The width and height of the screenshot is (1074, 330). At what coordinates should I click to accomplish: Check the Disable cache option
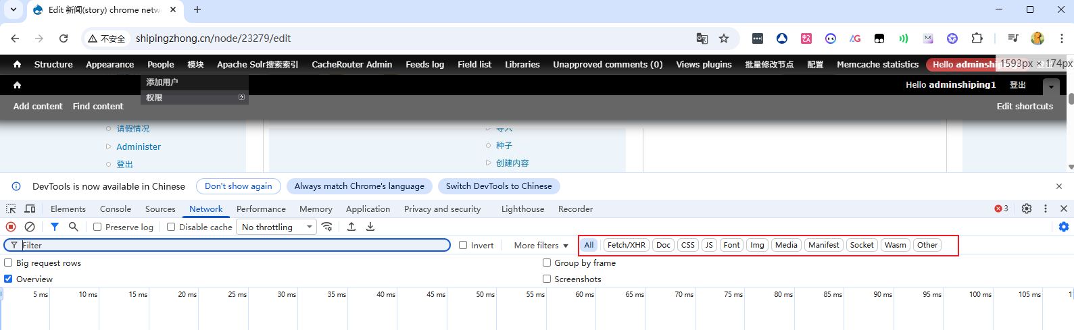[171, 227]
